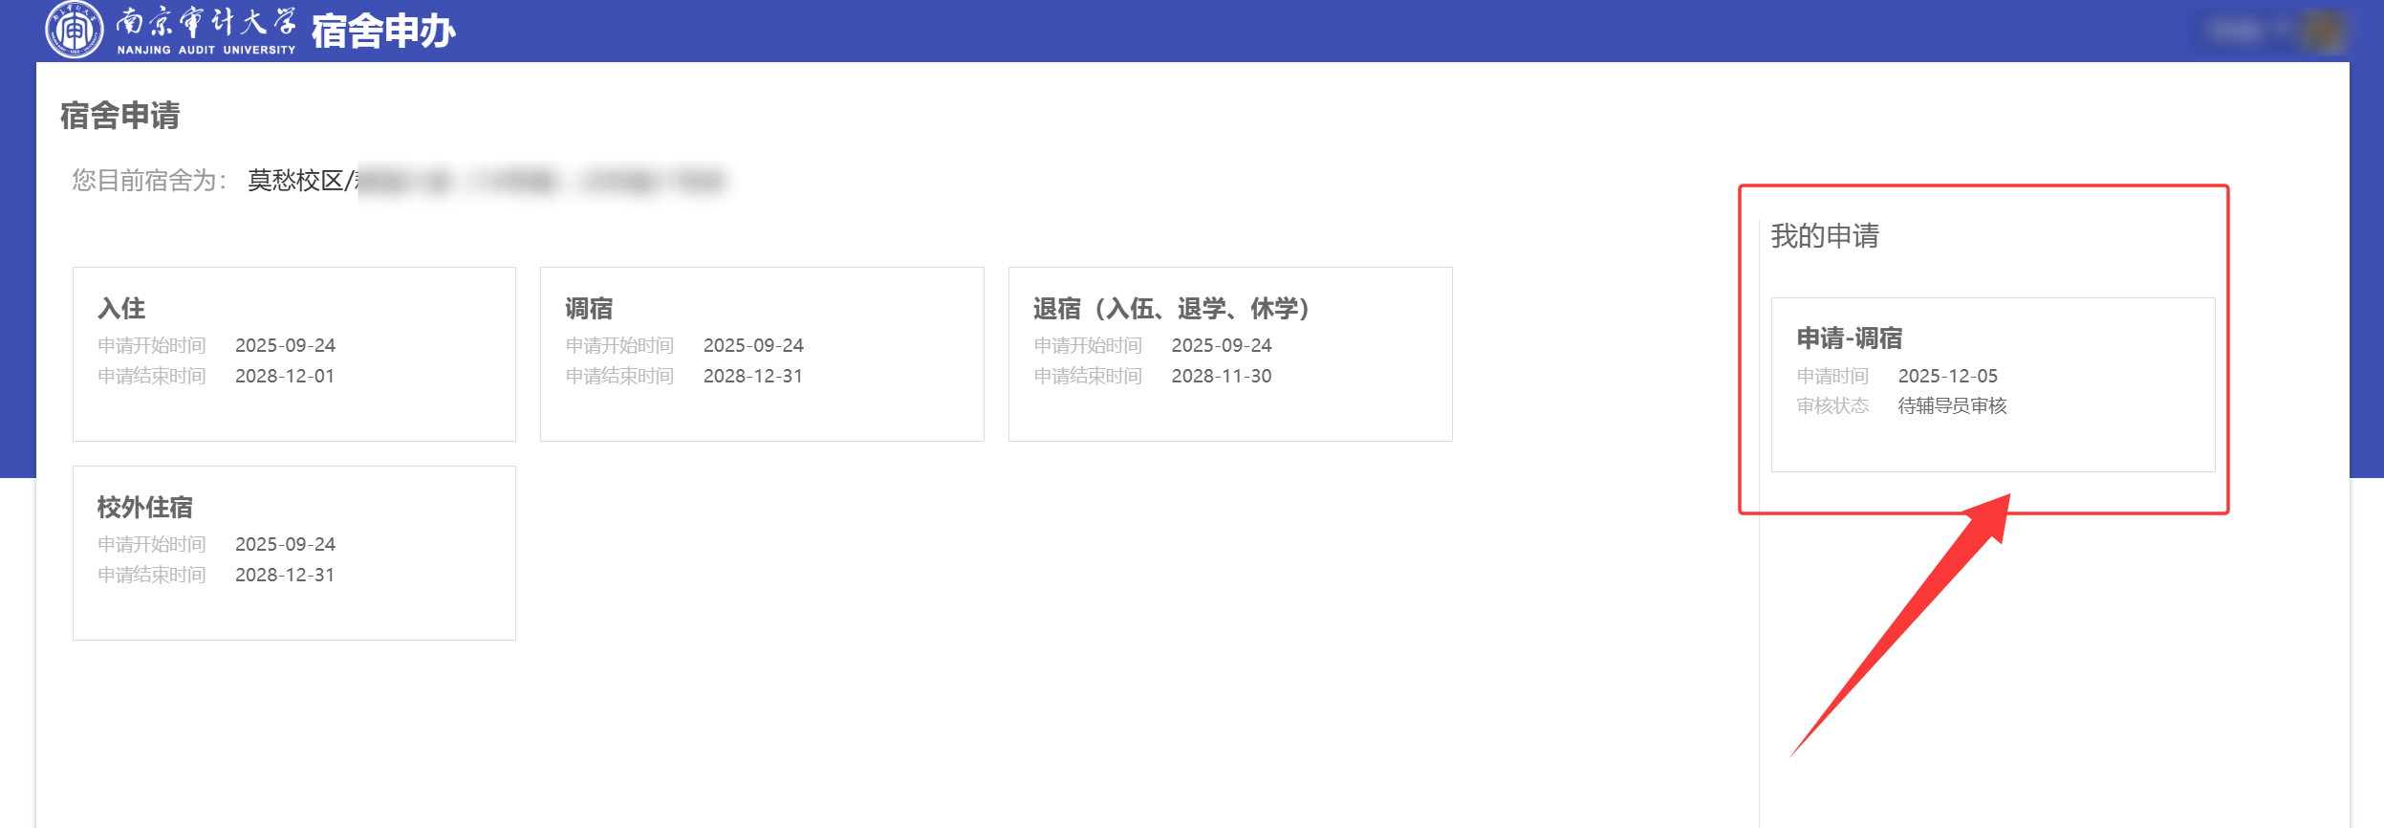Open the 入住 application card

point(293,353)
